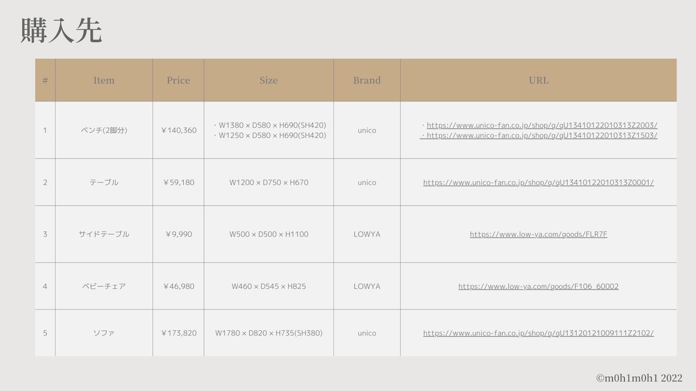Select the Brand column header
The width and height of the screenshot is (696, 391).
(x=367, y=80)
